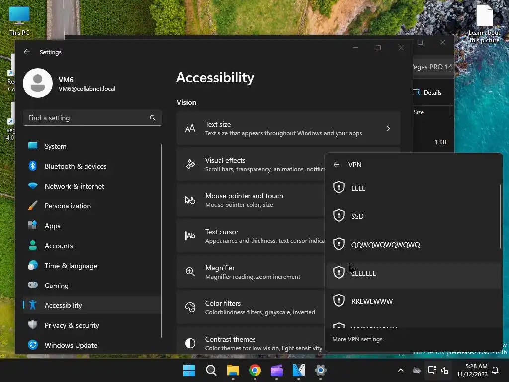Select Accessibility in the sidebar

92,305
